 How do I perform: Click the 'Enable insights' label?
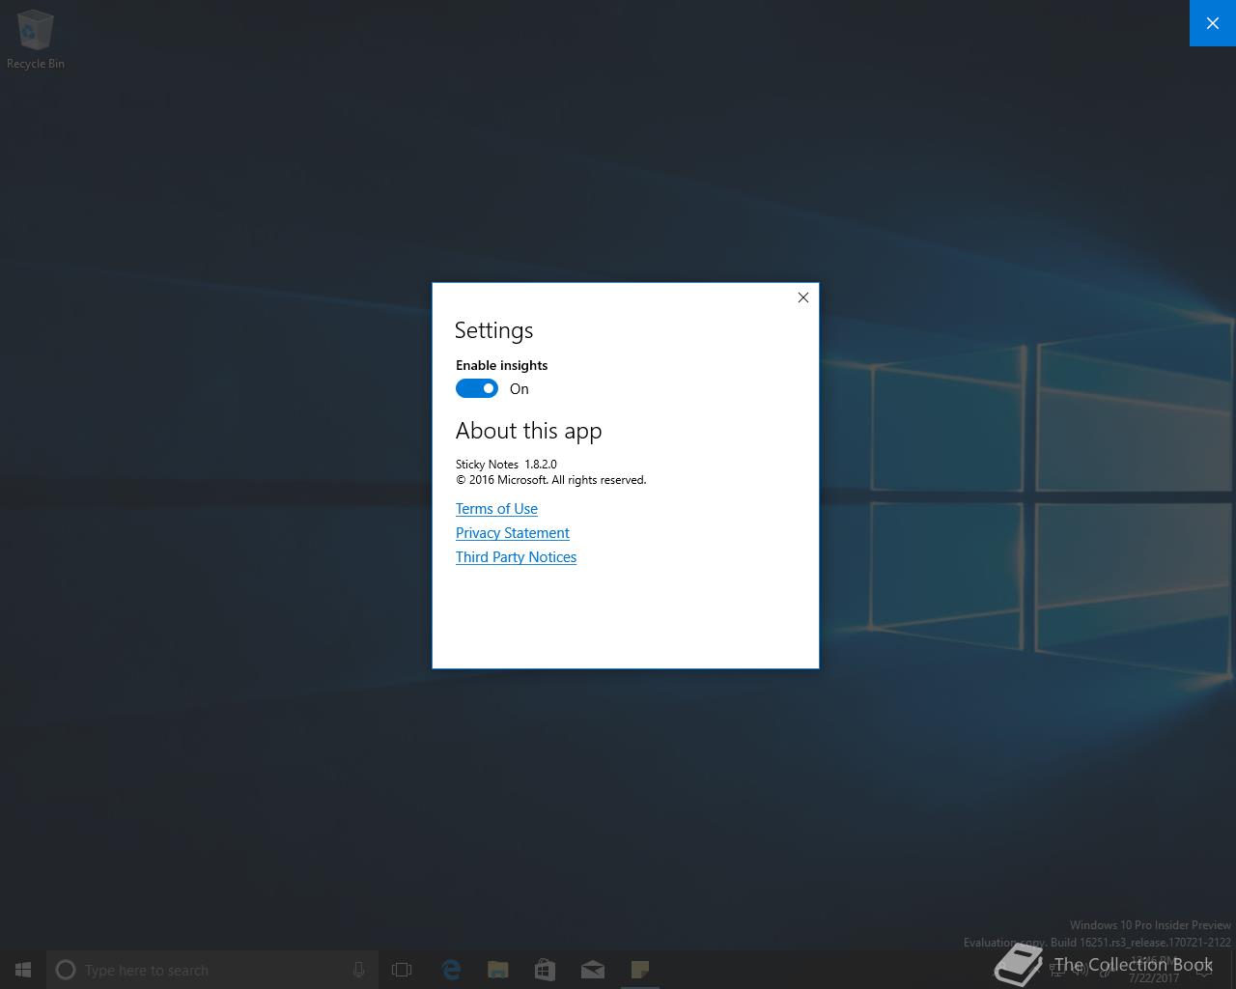[x=501, y=365]
